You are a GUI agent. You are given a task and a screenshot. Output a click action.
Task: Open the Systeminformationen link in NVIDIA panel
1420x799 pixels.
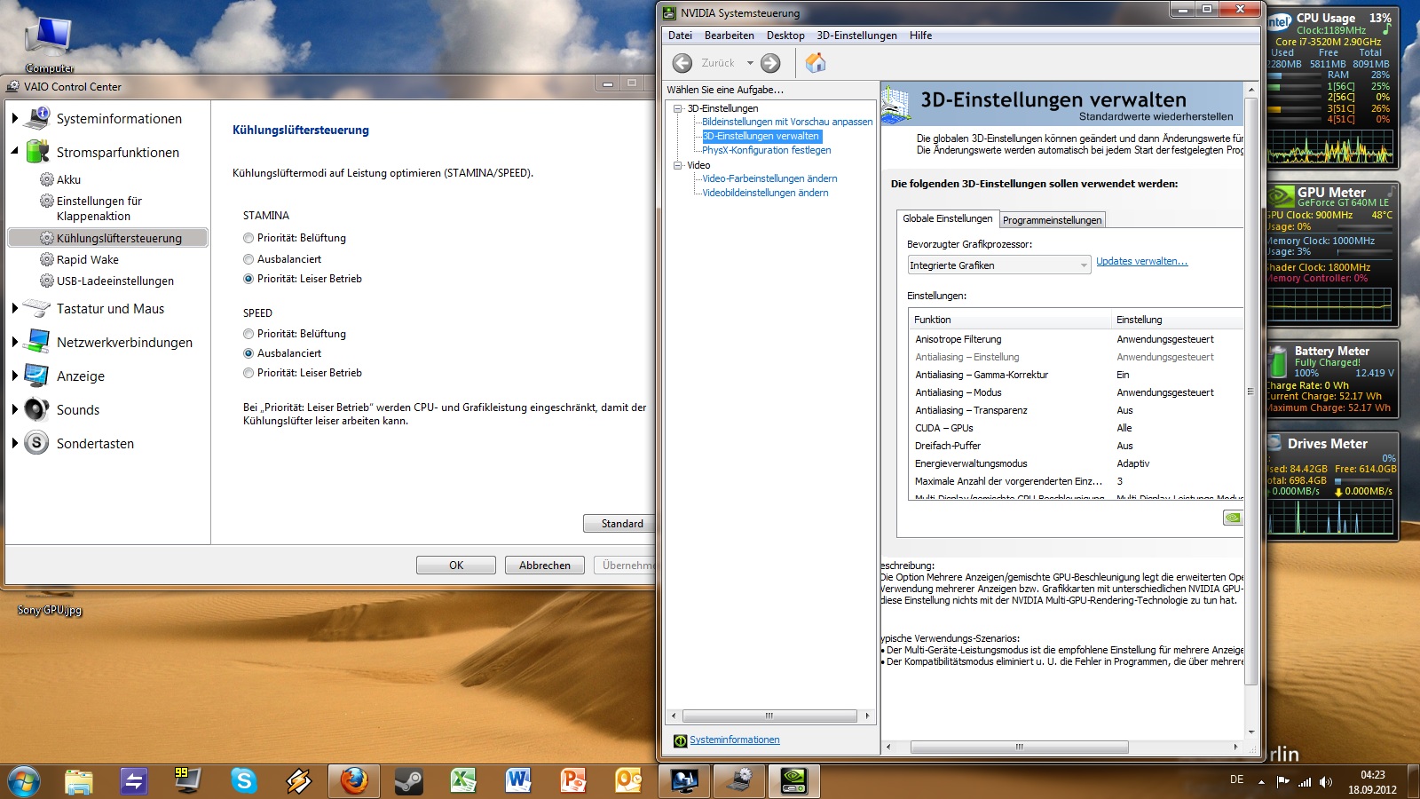point(735,740)
